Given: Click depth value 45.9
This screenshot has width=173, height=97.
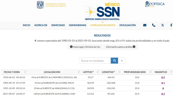Looking at the screenshot, I should pos(137,94).
